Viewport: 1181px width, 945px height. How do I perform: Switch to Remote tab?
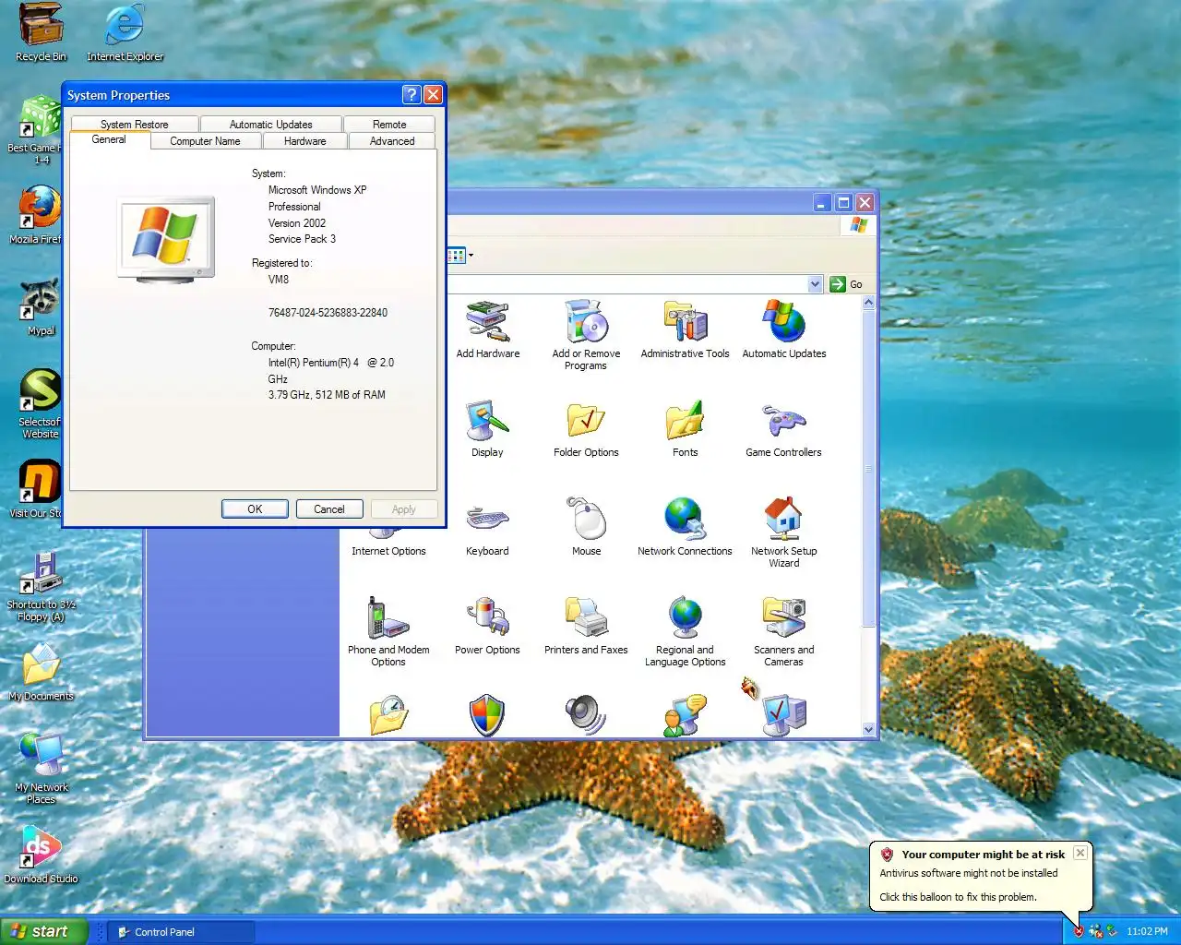(389, 124)
